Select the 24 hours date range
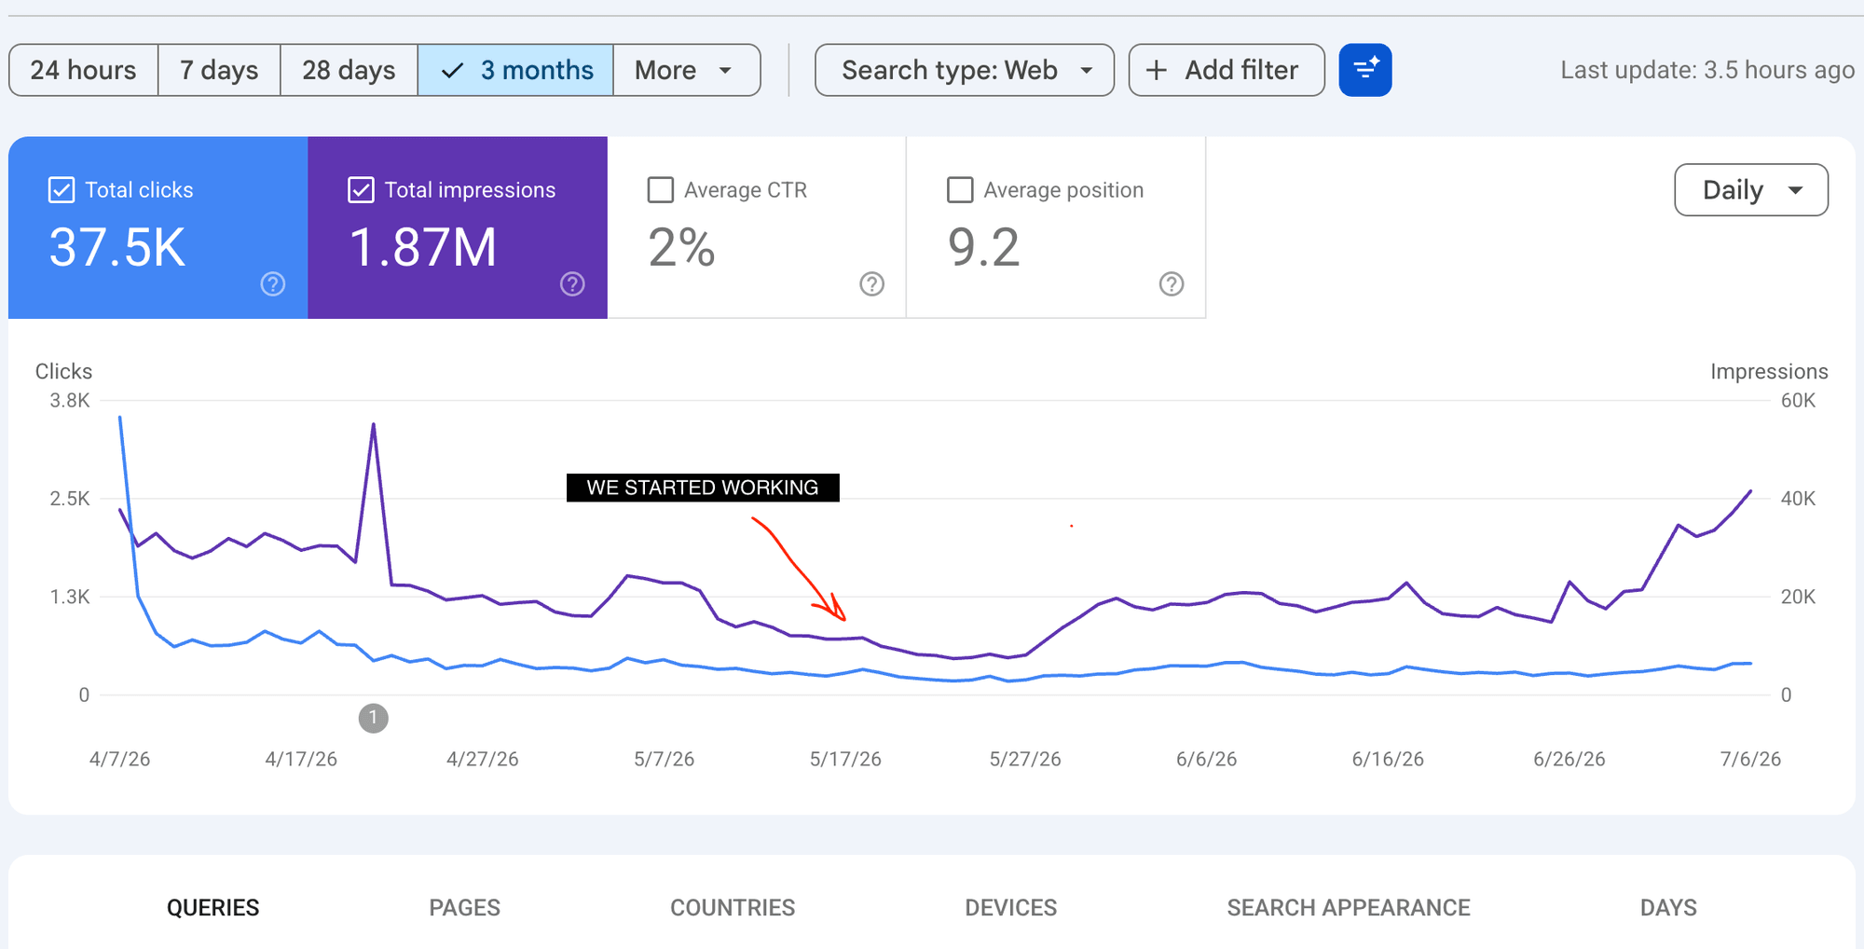1864x949 pixels. click(x=84, y=70)
